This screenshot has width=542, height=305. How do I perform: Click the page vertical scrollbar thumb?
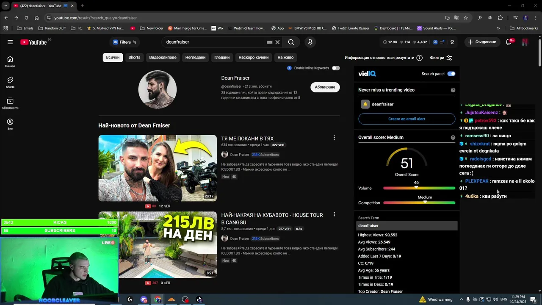[539, 52]
